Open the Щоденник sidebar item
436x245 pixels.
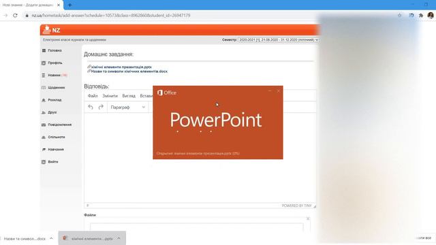[x=53, y=88]
